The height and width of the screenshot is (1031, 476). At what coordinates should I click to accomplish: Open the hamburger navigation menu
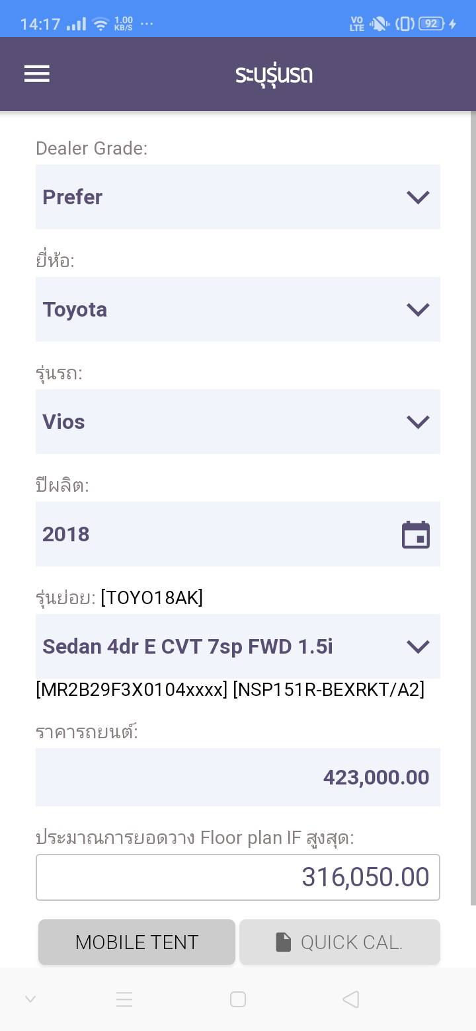tap(37, 73)
